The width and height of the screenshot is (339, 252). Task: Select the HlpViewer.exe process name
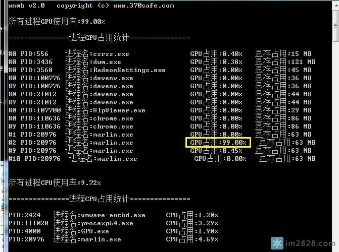(x=119, y=110)
